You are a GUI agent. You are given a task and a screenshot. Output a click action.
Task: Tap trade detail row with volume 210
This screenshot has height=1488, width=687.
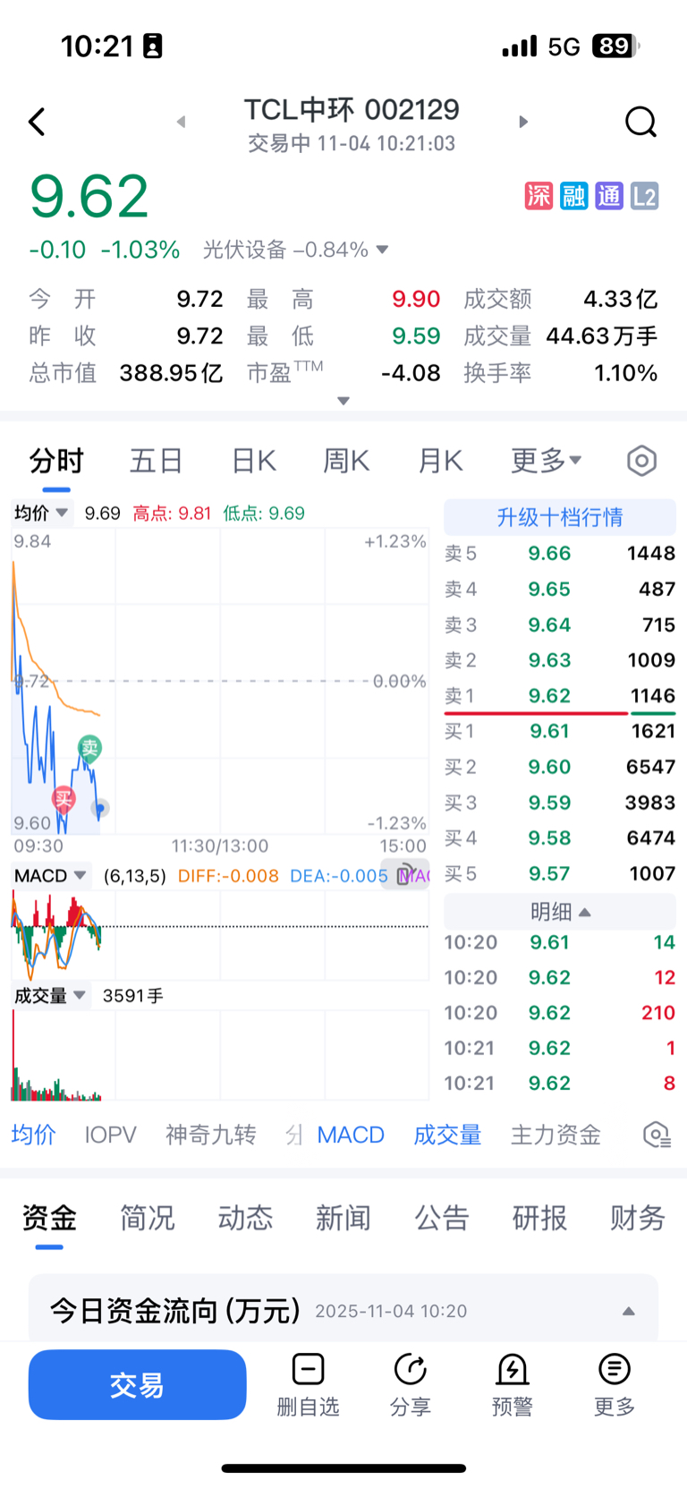coord(560,1013)
